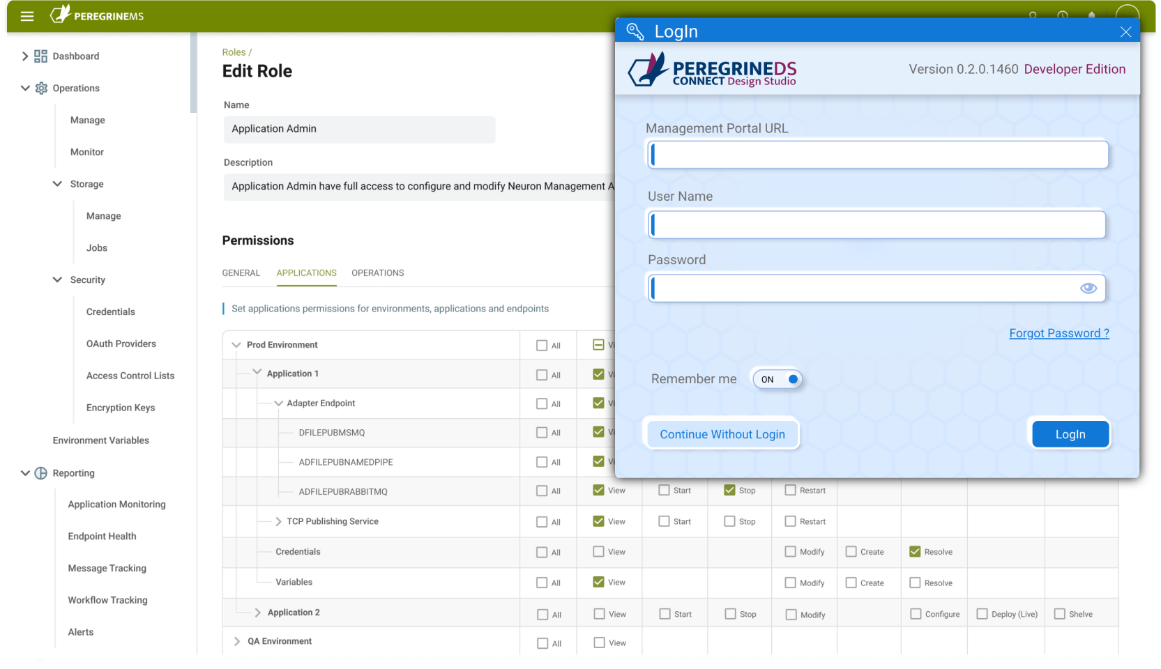Expand QA Environment tree node
The width and height of the screenshot is (1161, 669).
click(236, 641)
